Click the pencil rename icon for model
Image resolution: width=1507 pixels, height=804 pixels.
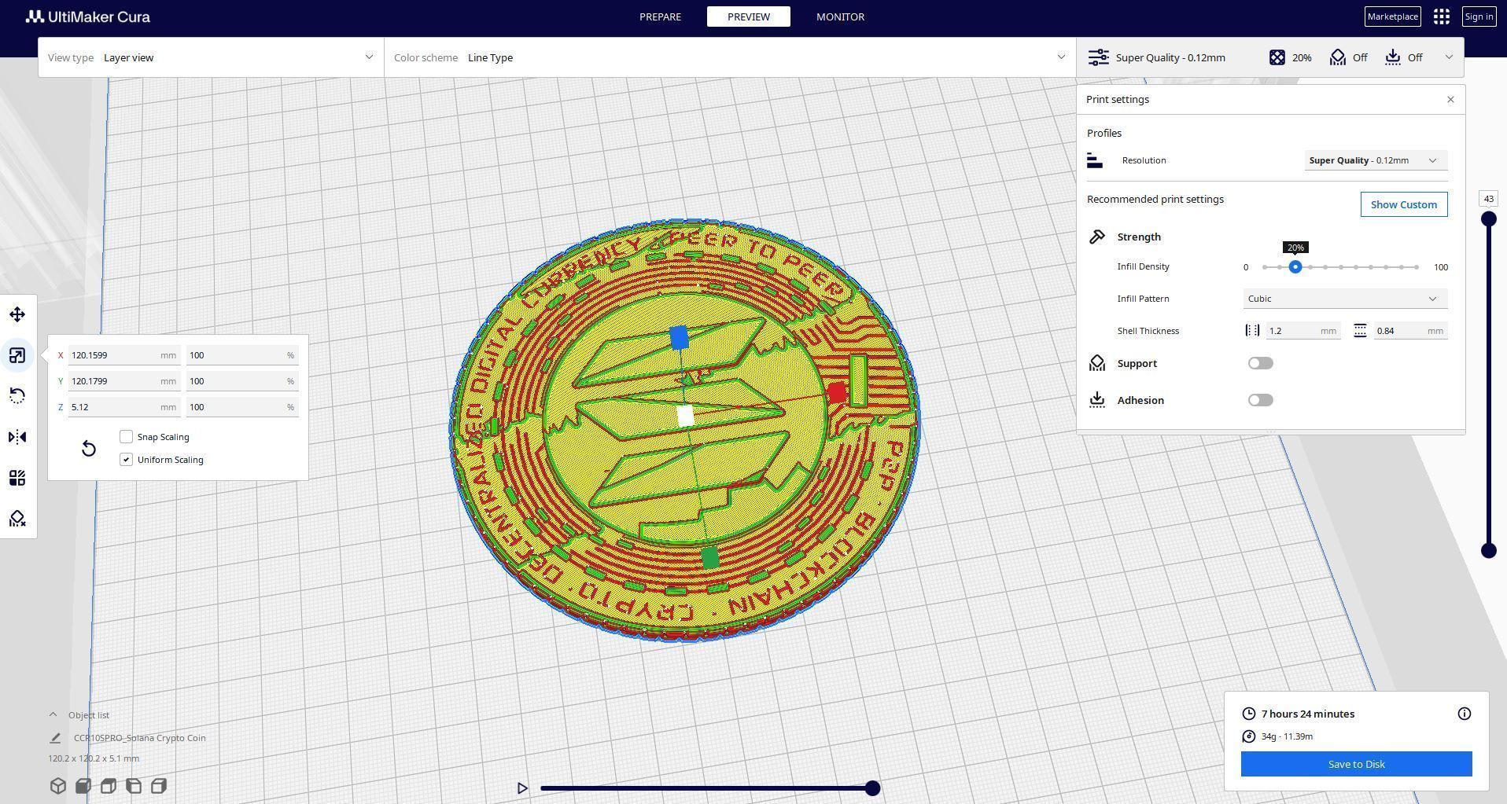click(55, 738)
